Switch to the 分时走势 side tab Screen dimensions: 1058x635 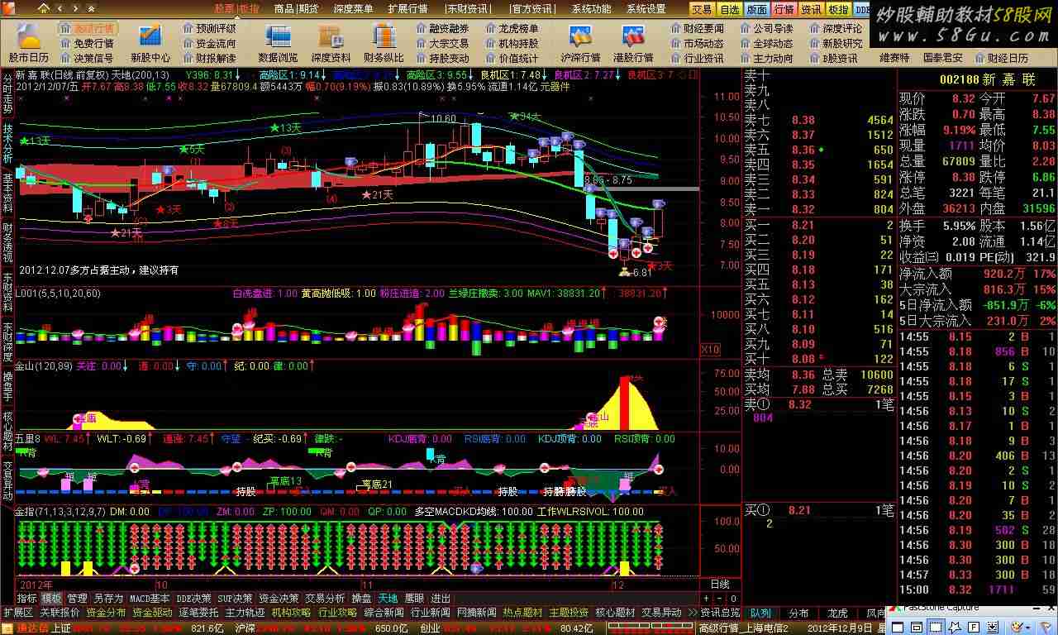(x=7, y=93)
